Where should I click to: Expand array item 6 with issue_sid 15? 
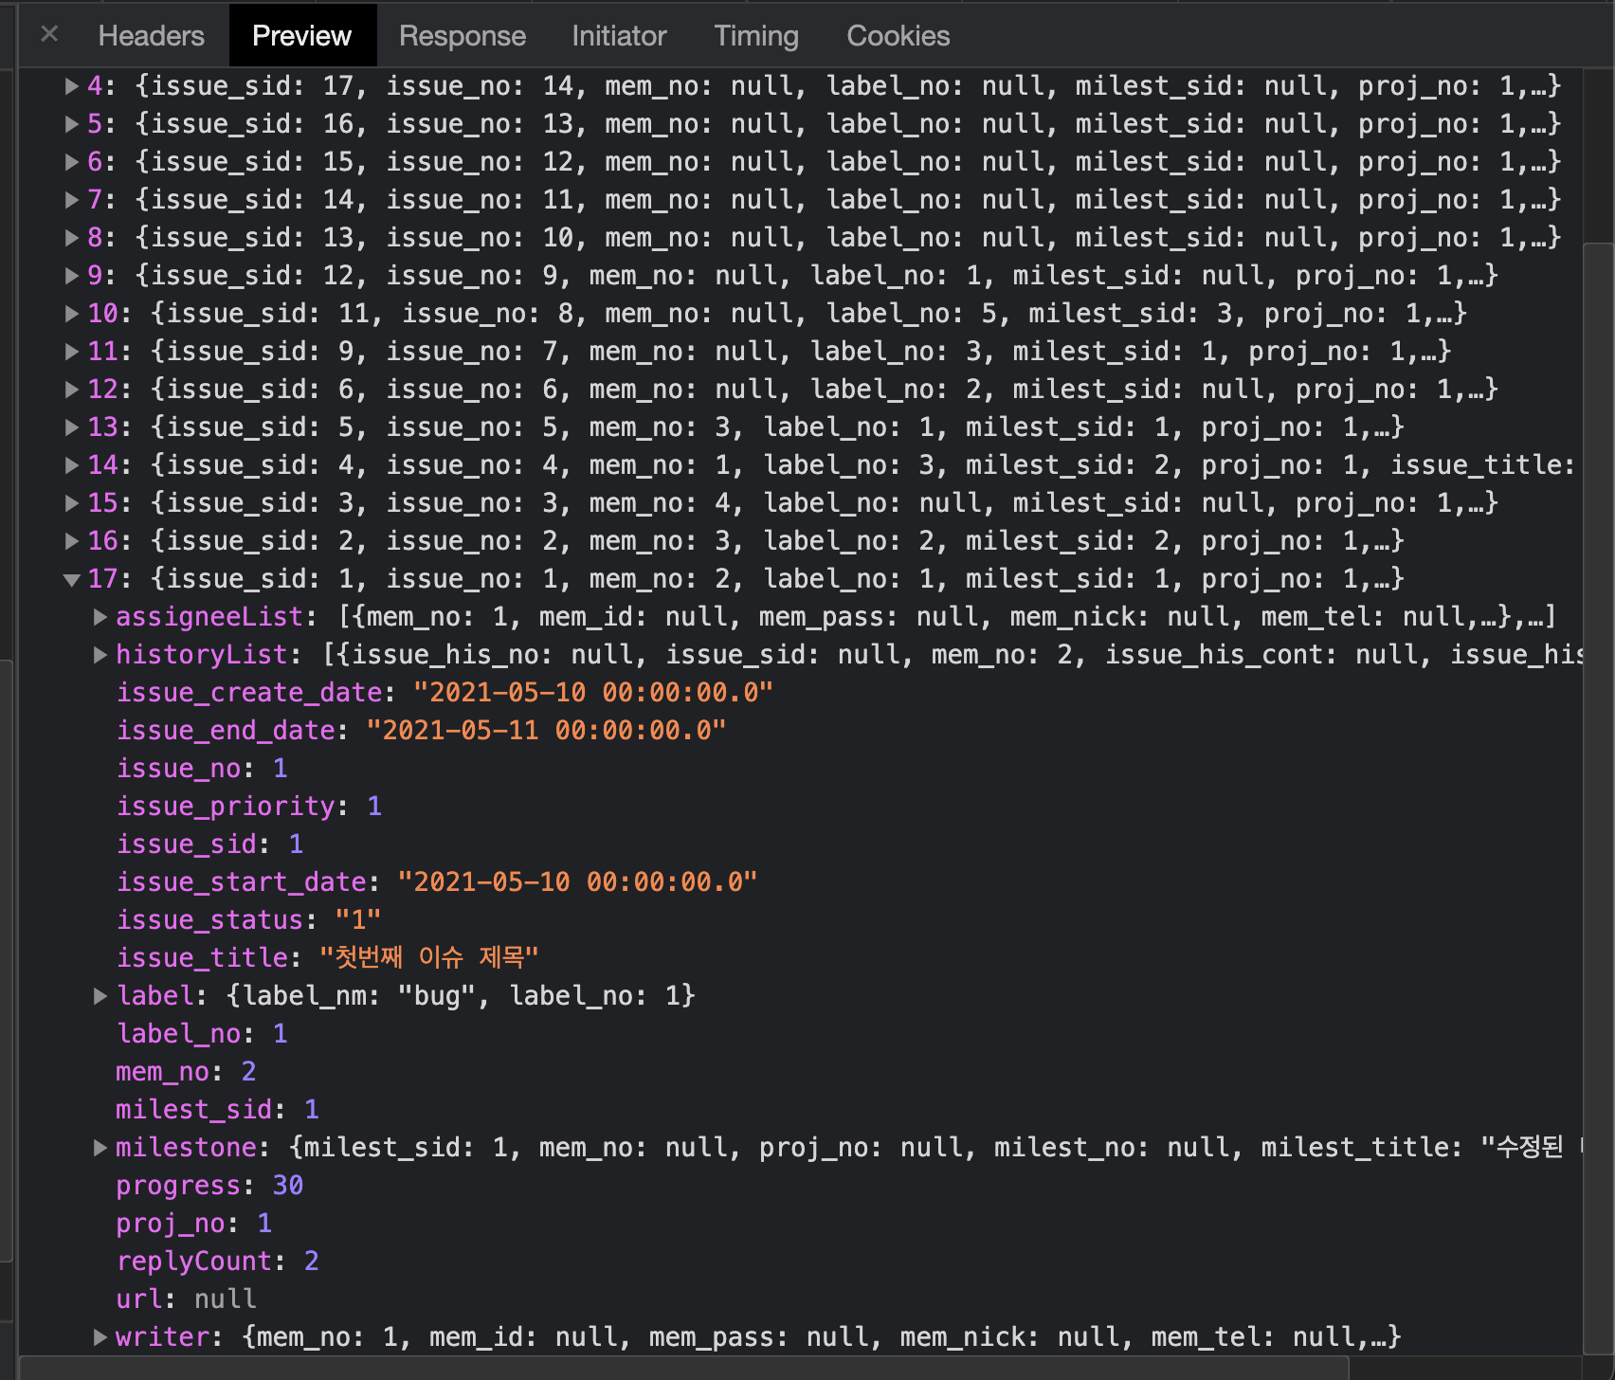(72, 162)
